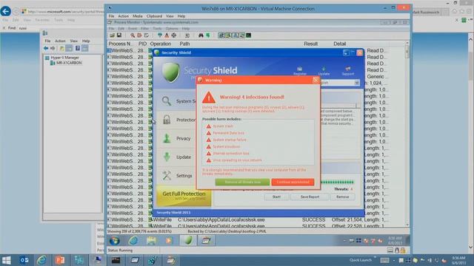This screenshot has width=474, height=266.
Task: Click Process Name column header
Action: point(120,44)
